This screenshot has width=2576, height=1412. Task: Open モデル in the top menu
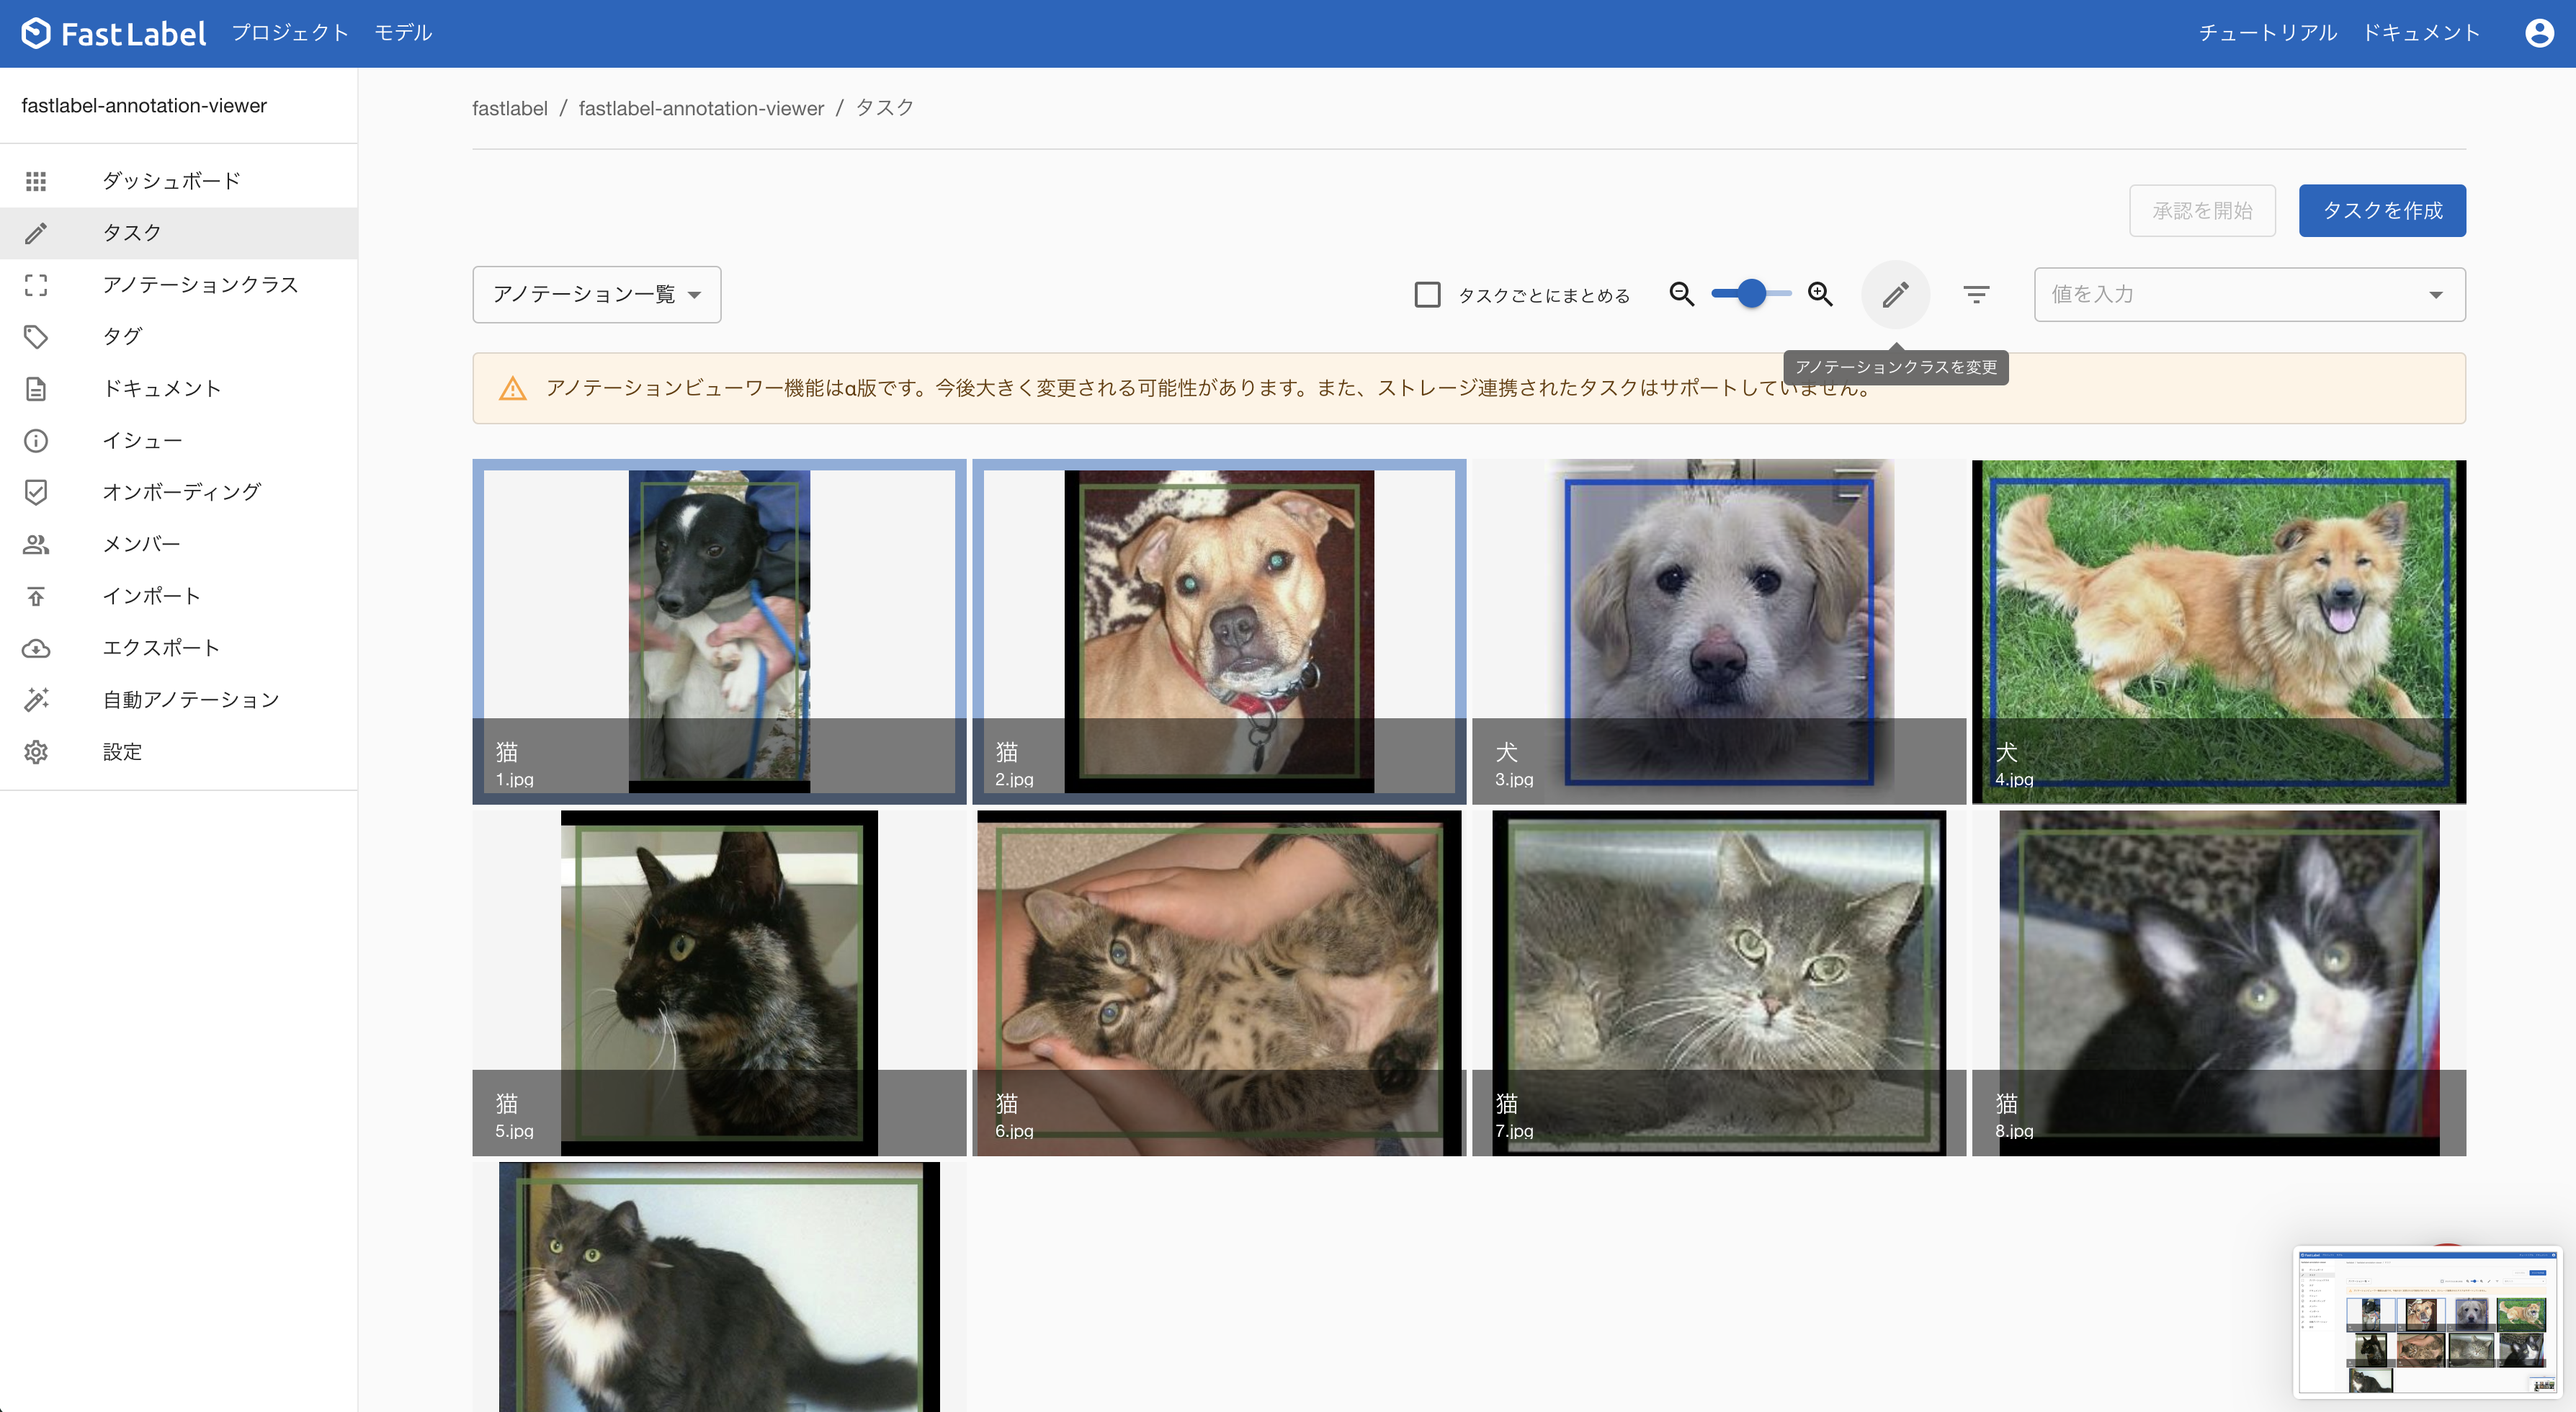point(403,33)
